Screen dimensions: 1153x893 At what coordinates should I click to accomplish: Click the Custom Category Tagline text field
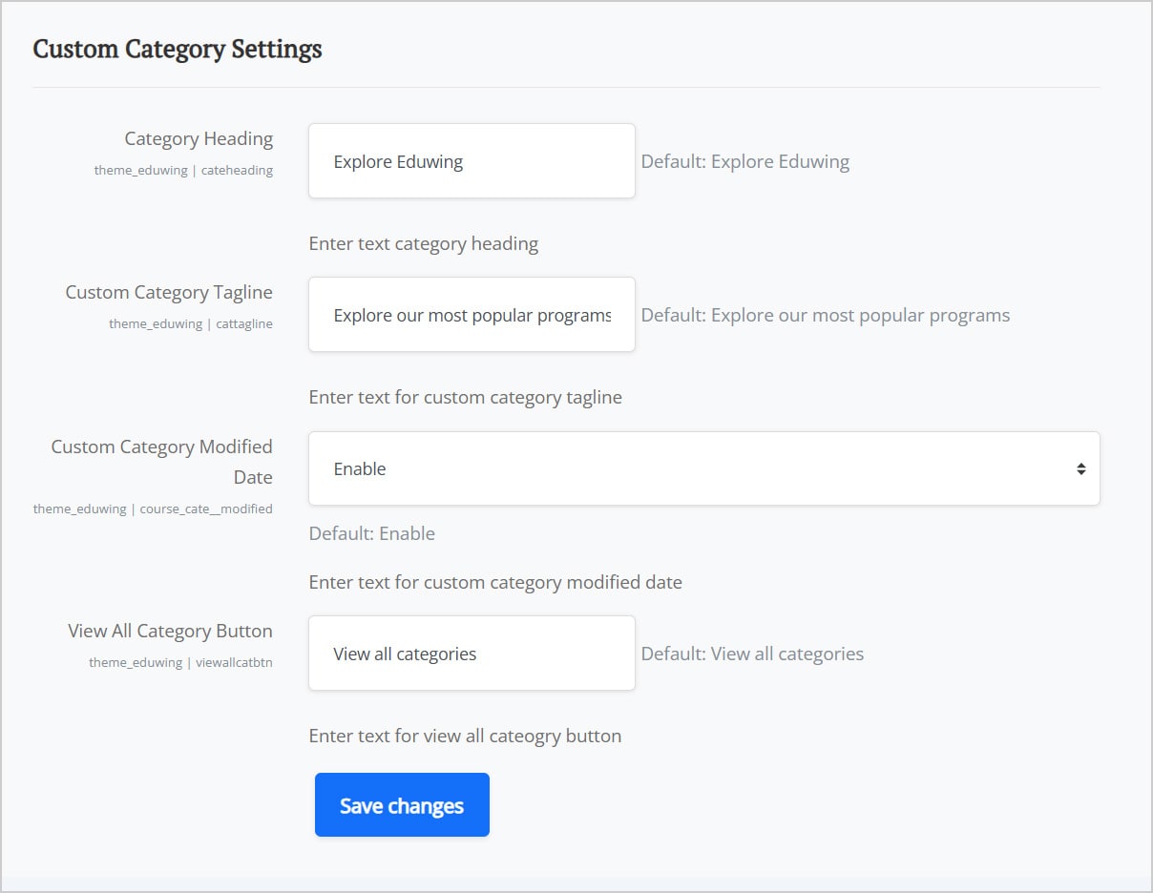[471, 314]
